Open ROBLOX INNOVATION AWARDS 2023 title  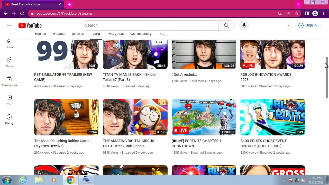pyautogui.click(x=266, y=77)
